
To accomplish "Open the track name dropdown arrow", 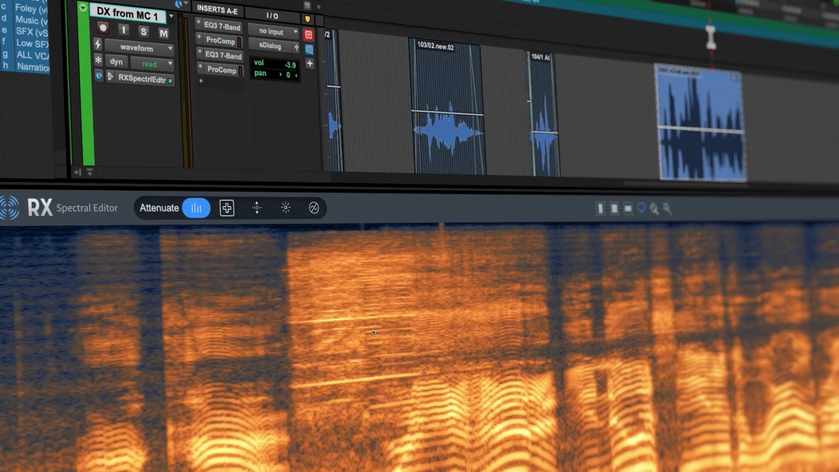I will 171,16.
